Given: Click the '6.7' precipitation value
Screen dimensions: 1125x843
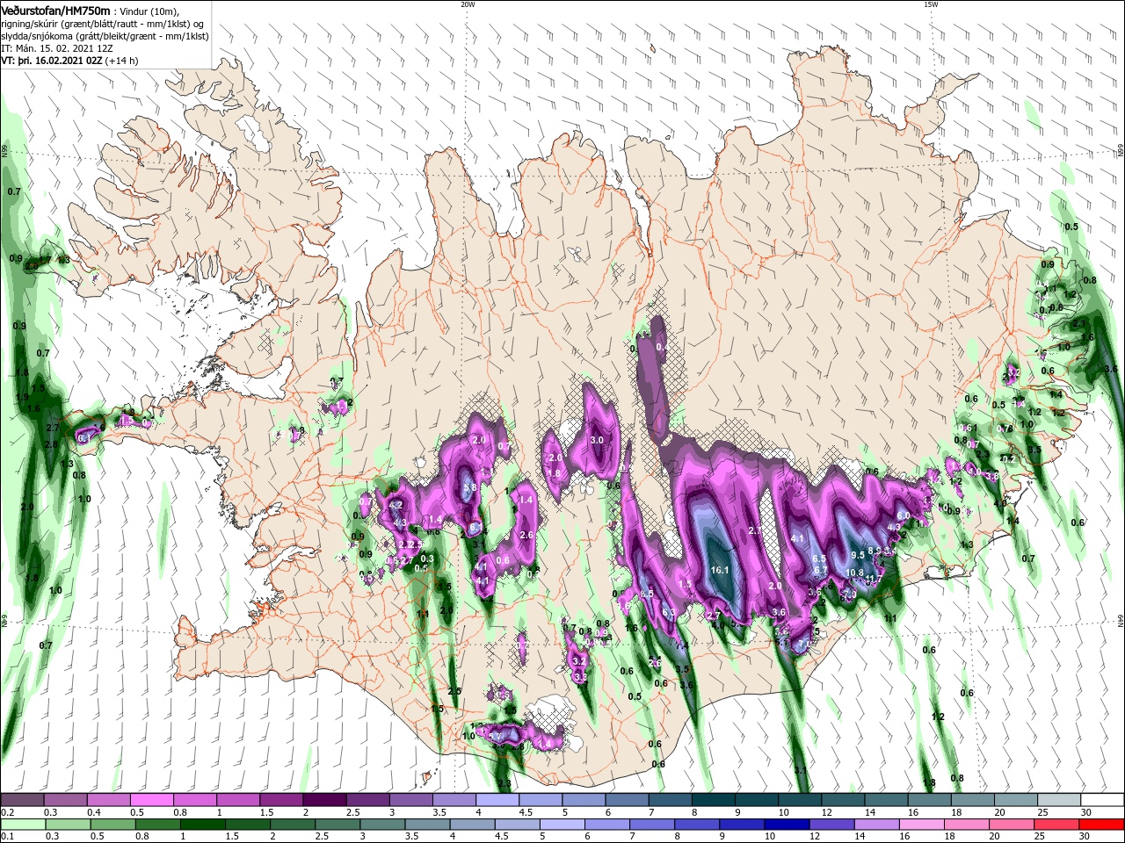Looking at the screenshot, I should click(x=821, y=571).
